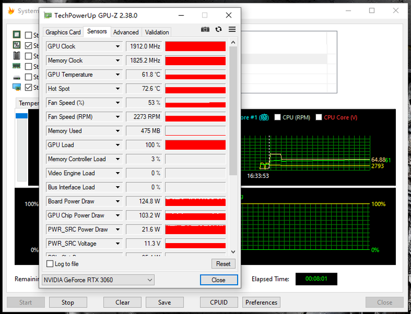Click the GPU-Z refresh icon

click(218, 29)
